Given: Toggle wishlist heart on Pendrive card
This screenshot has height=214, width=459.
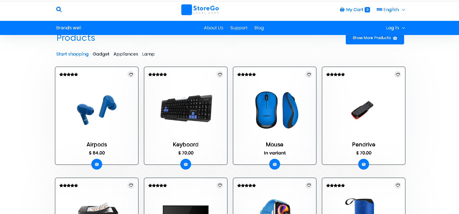Looking at the screenshot, I should (398, 74).
